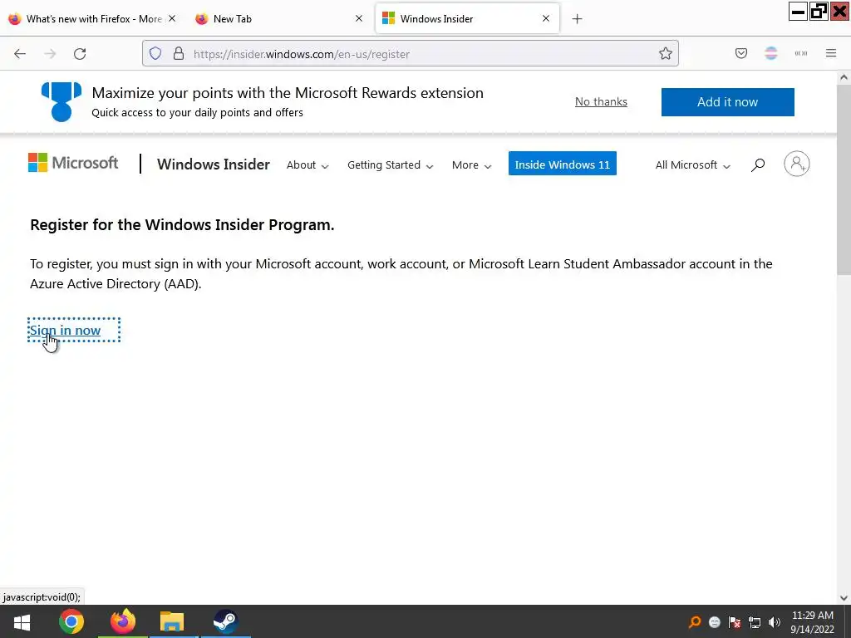
Task: Launch Chrome from the taskbar
Action: [71, 621]
